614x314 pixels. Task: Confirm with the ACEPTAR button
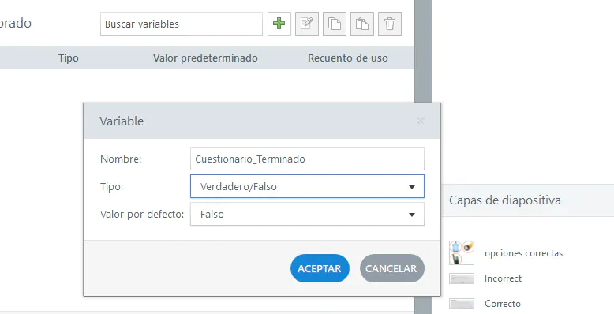(320, 268)
